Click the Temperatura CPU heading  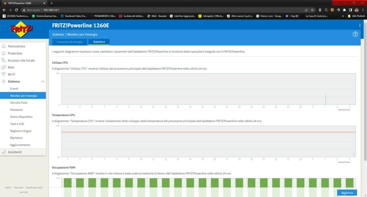tap(63, 115)
